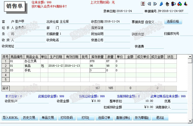Screen dimensions: 193x126
Task: Click the 消息接收人 input field
Action: (x=179, y=107)
